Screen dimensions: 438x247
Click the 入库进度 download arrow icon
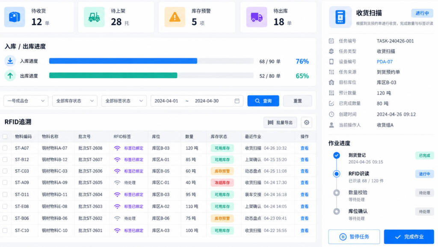click(x=10, y=61)
